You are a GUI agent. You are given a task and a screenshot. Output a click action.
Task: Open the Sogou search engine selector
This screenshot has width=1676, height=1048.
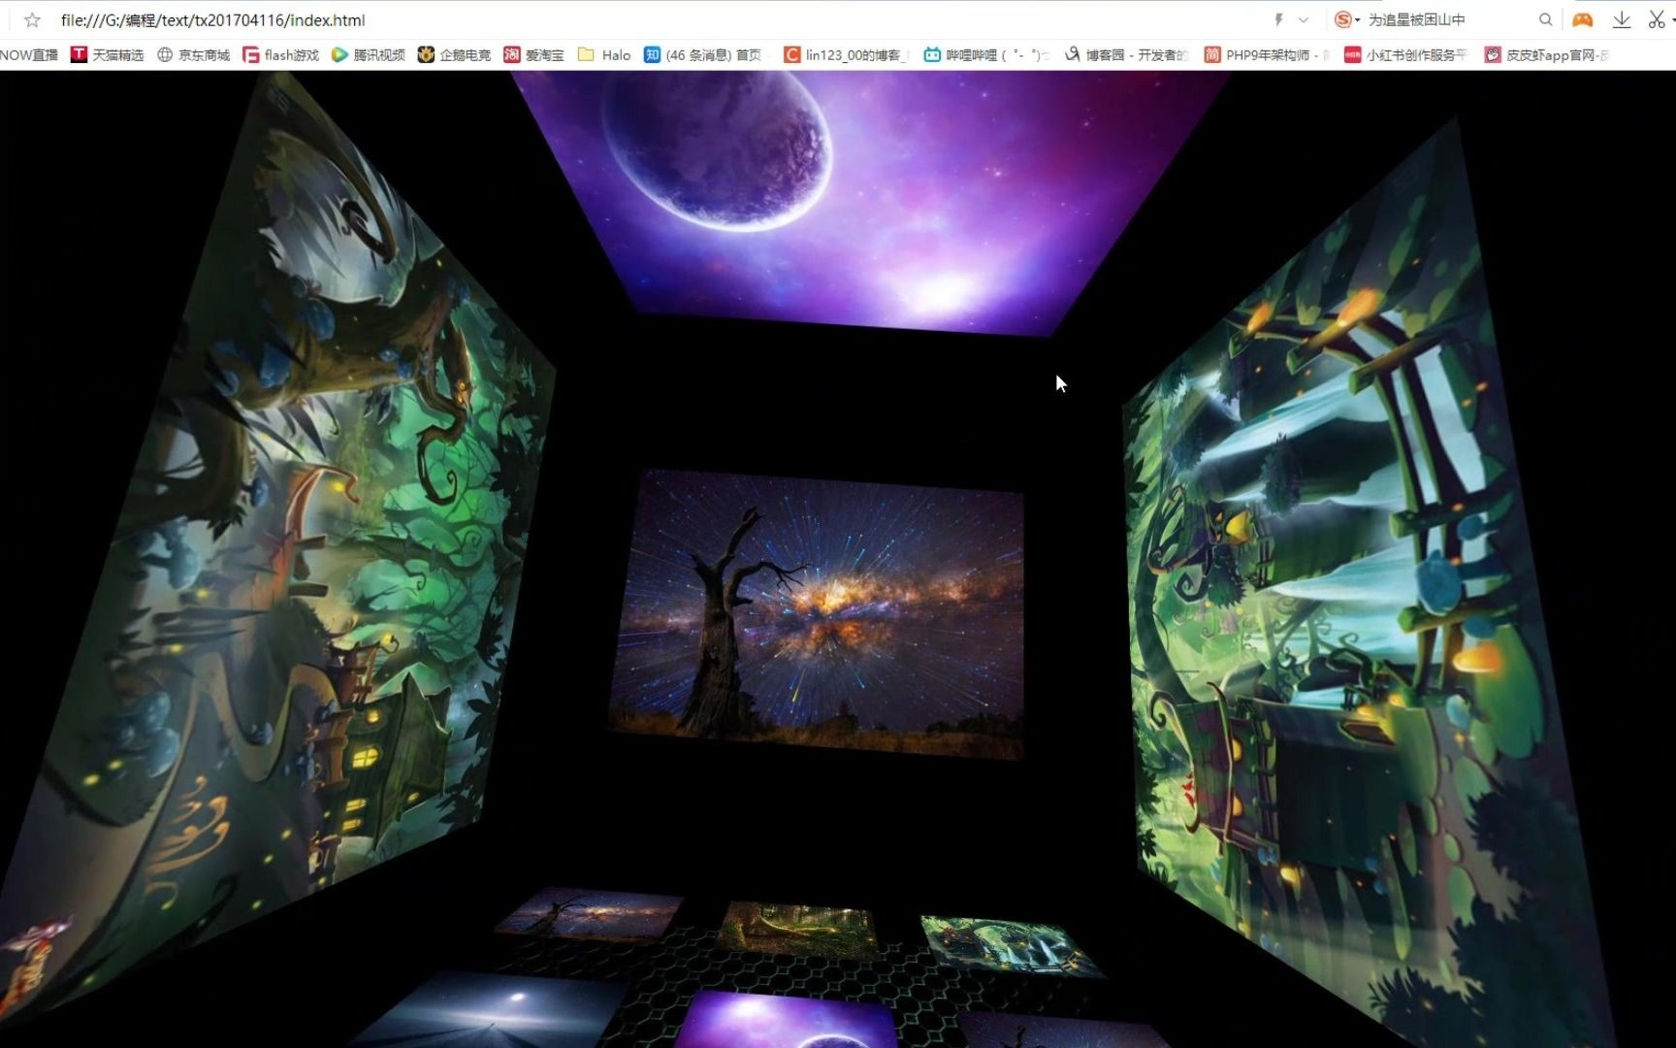pos(1347,19)
